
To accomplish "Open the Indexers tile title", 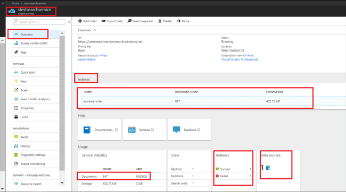I will click(x=222, y=155).
